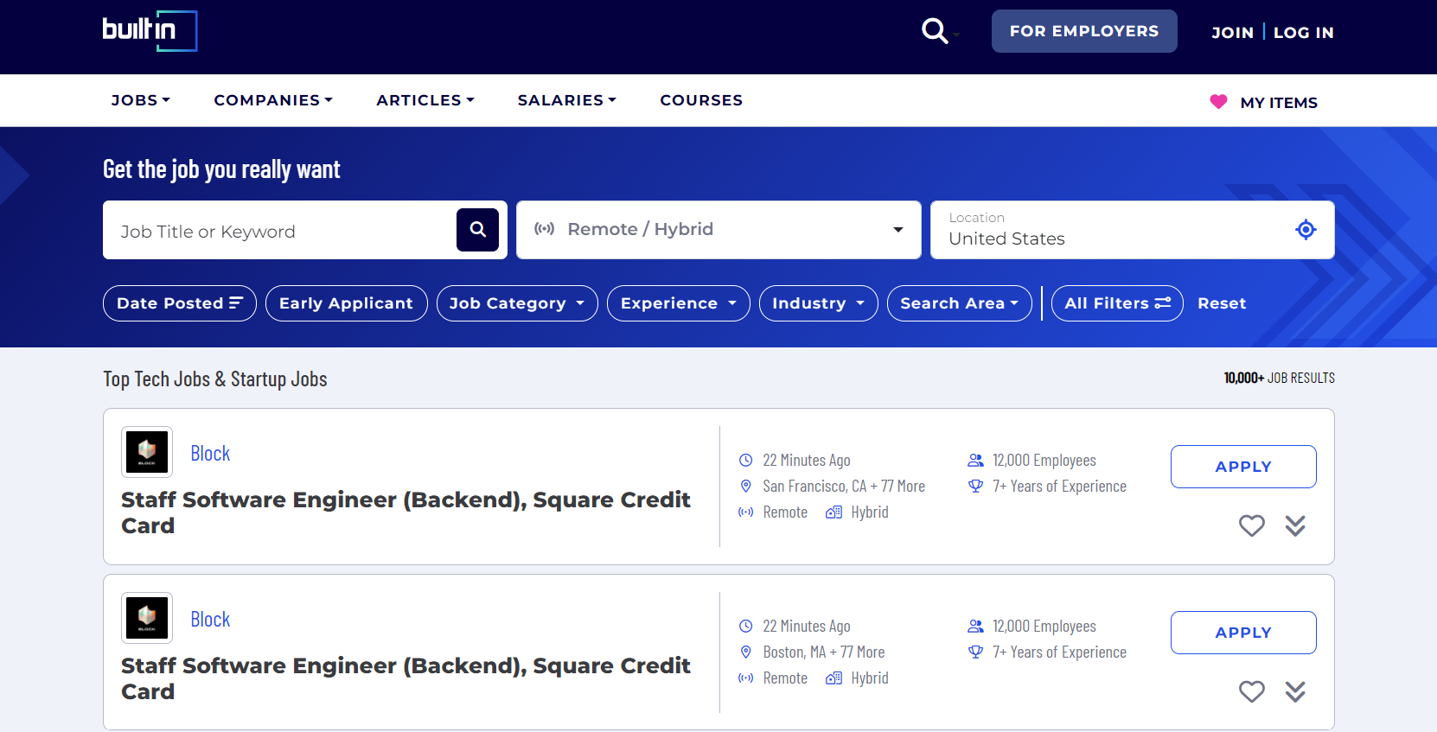This screenshot has width=1437, height=732.
Task: Save San Francisco Block job with heart
Action: tap(1251, 525)
